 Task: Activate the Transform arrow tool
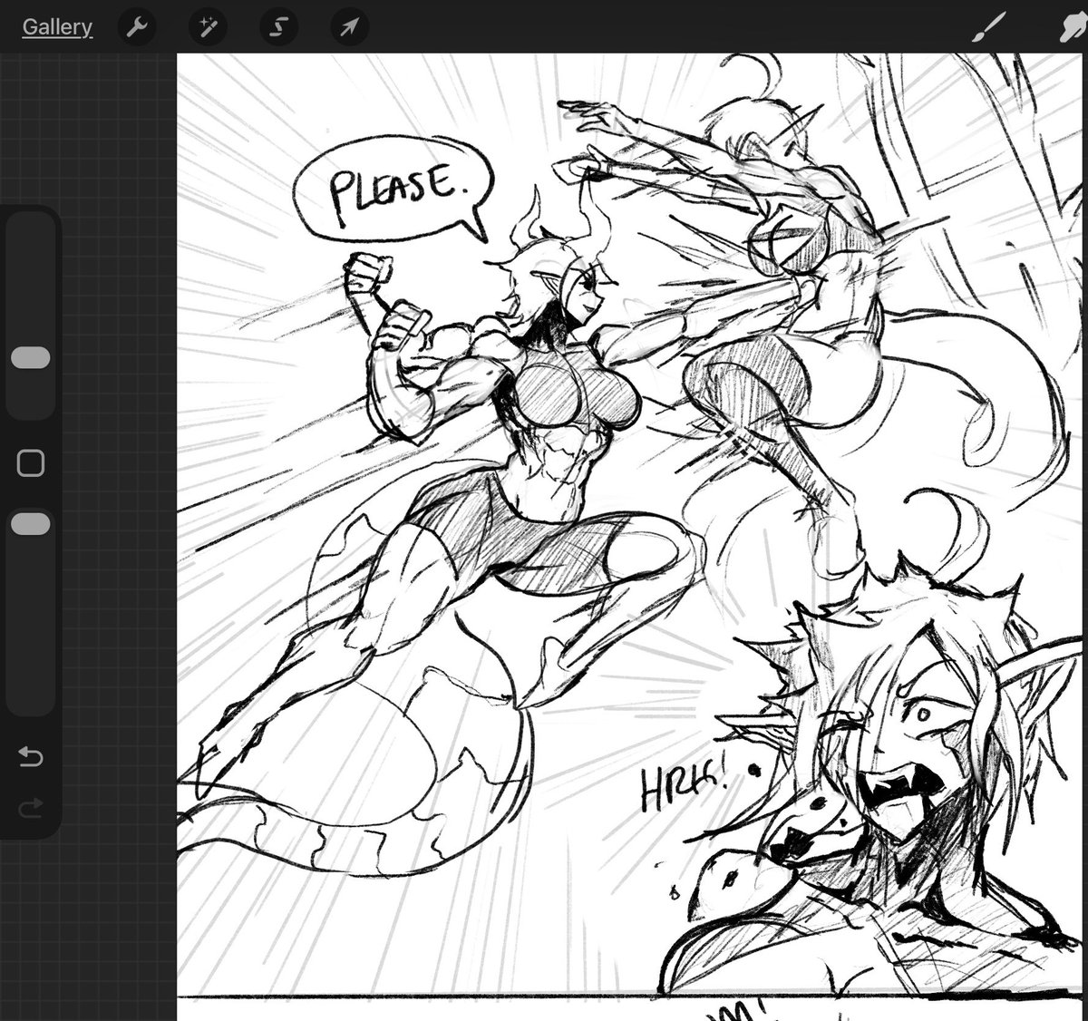(349, 27)
